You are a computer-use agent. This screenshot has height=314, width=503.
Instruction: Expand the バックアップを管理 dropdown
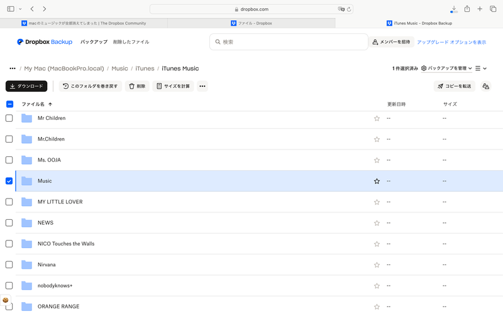pos(446,68)
